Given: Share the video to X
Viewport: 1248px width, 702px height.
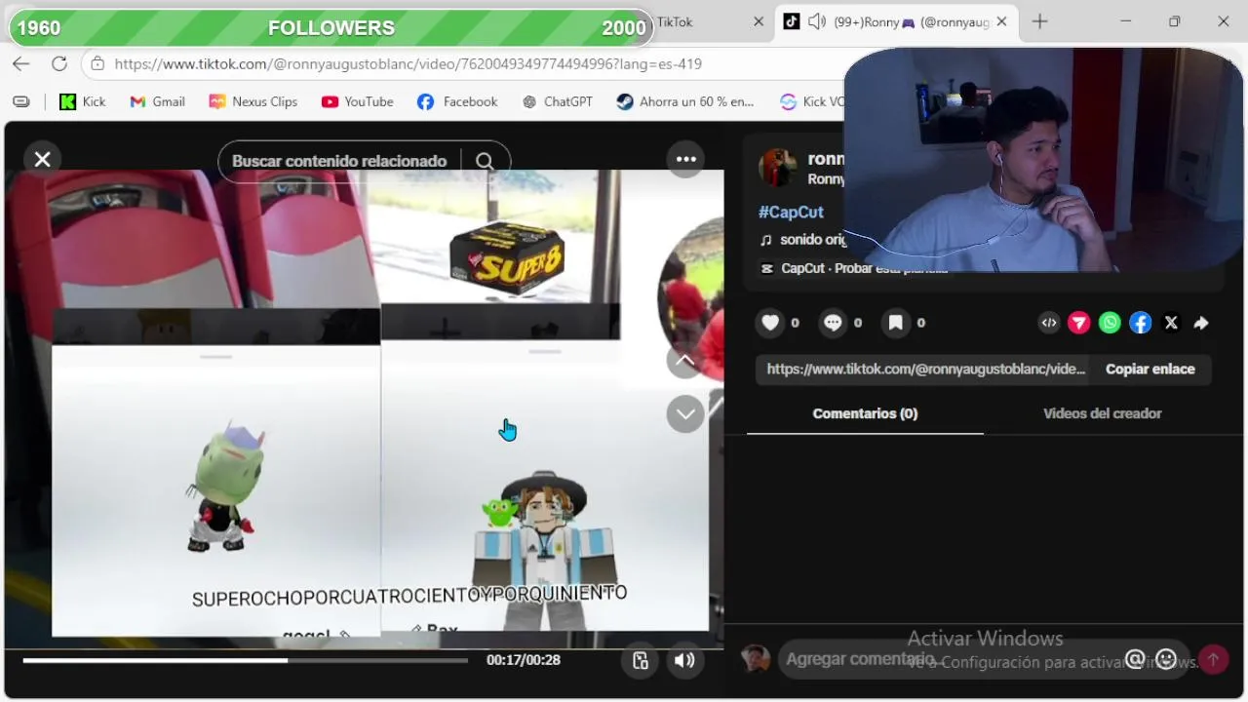Looking at the screenshot, I should click(x=1171, y=323).
